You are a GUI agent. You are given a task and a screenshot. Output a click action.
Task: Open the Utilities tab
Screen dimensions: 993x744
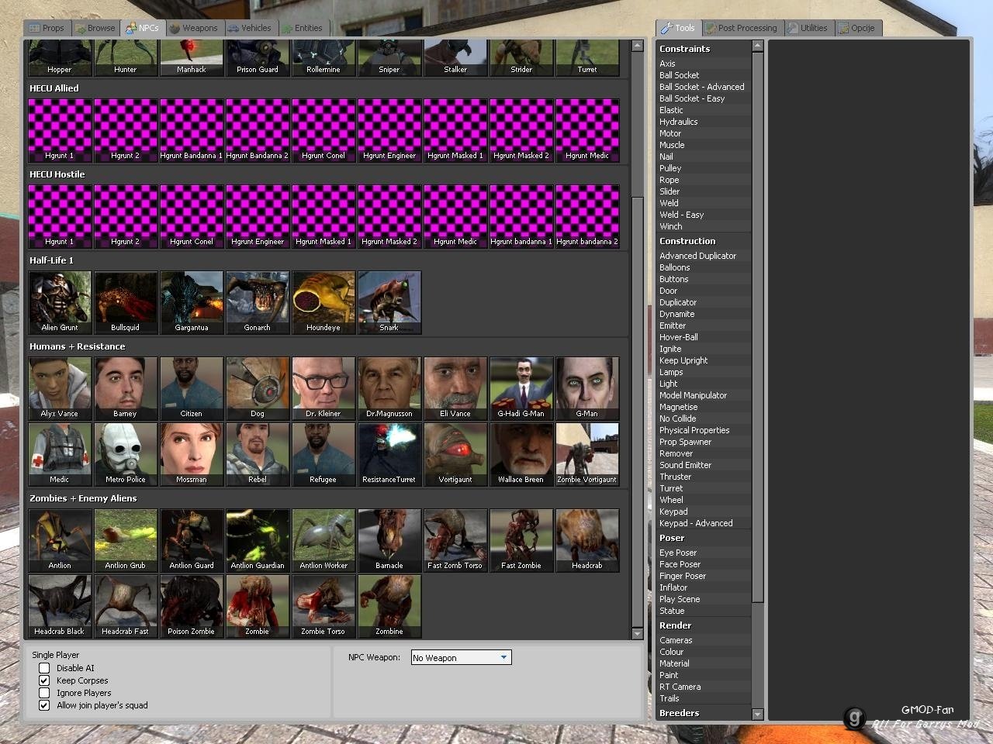808,28
